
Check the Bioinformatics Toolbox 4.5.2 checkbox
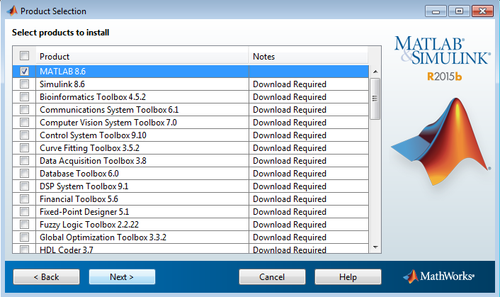pyautogui.click(x=24, y=96)
